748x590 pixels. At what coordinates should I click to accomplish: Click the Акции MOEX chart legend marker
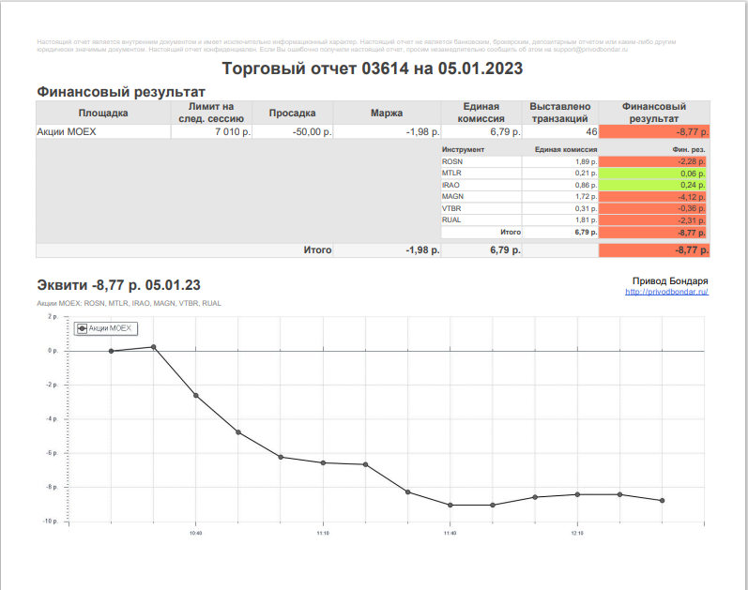(x=82, y=328)
